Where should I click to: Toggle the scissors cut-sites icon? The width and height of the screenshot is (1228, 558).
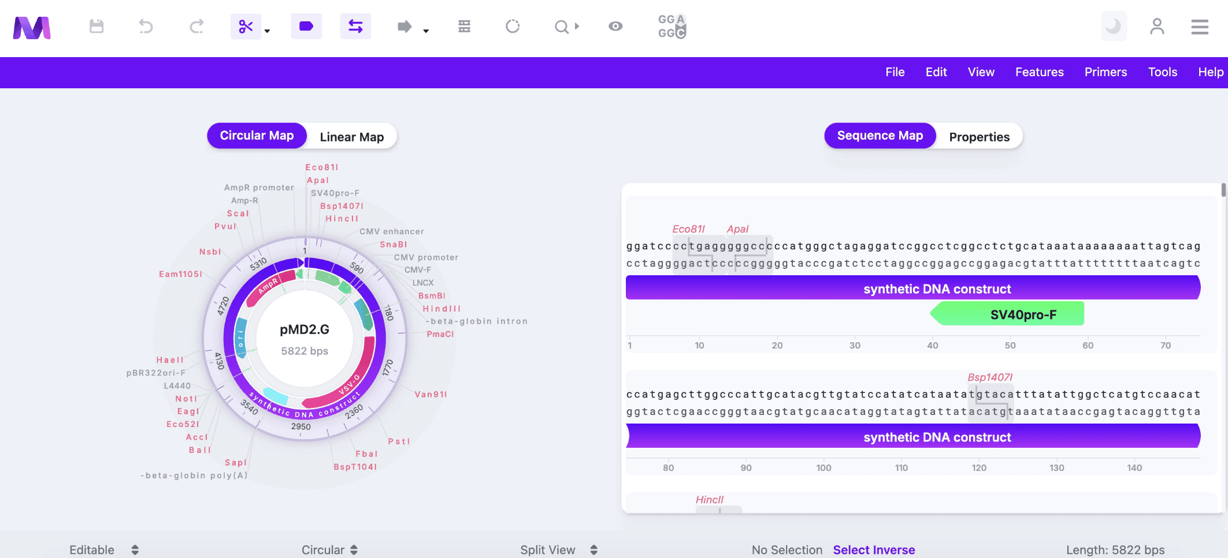[246, 27]
